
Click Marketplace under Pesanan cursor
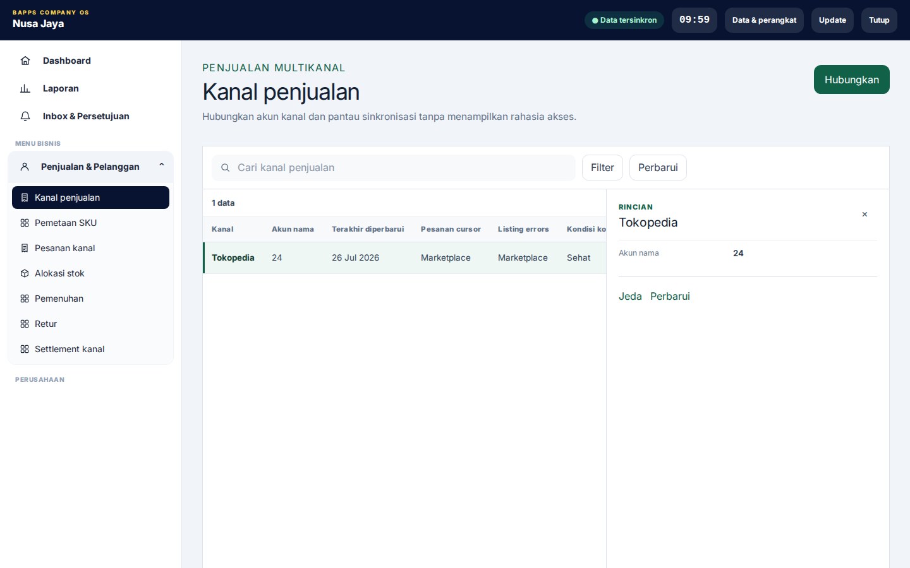(446, 257)
